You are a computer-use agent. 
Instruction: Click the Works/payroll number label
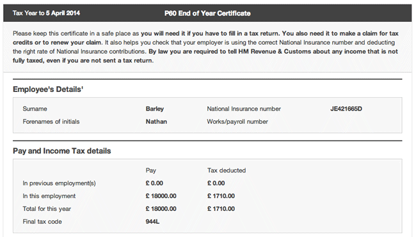click(x=237, y=121)
